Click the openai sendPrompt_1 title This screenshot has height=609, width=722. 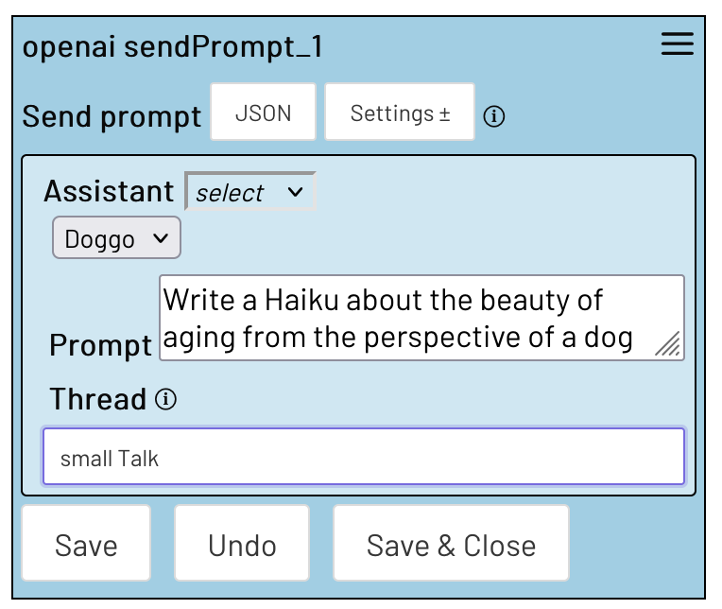click(173, 47)
